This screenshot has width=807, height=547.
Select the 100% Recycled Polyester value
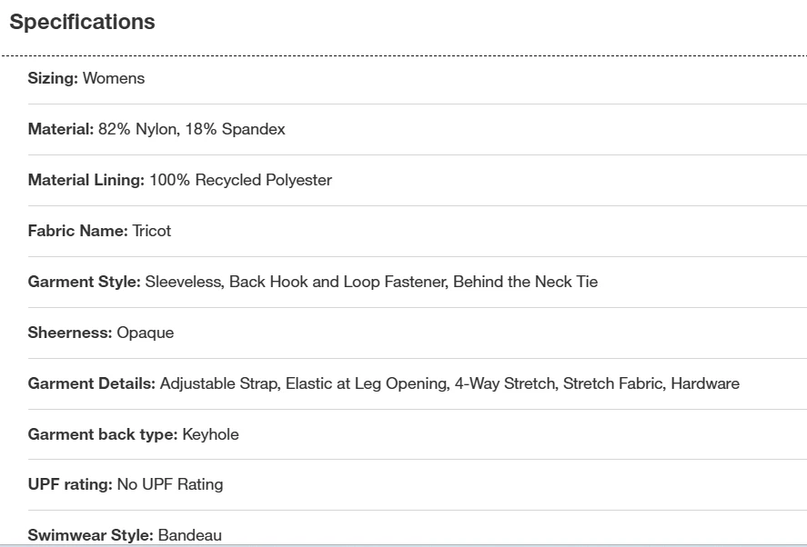click(x=241, y=180)
